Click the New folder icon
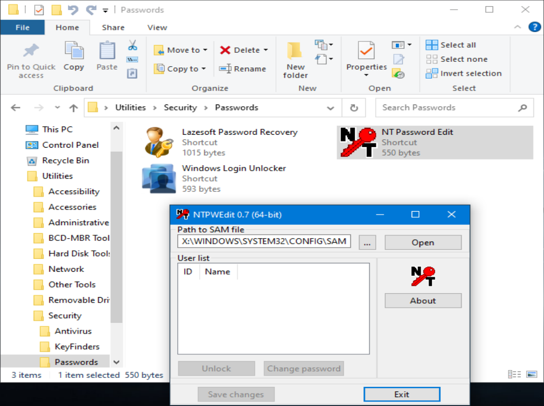544x406 pixels. pyautogui.click(x=294, y=51)
